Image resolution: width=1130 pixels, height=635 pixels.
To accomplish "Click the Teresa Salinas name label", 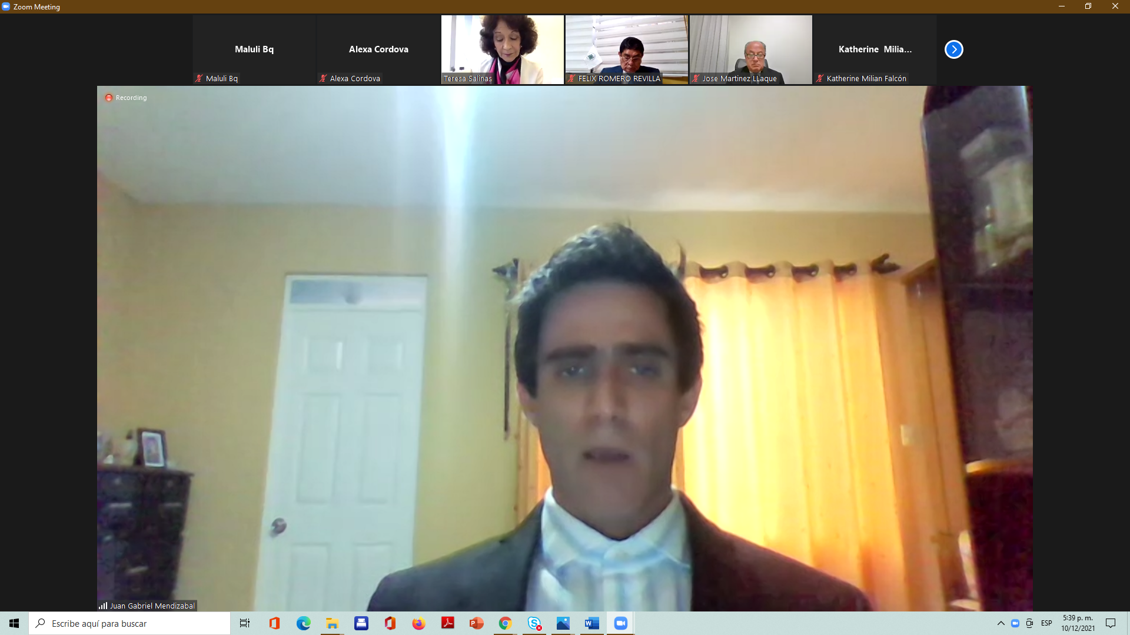I will (x=468, y=78).
